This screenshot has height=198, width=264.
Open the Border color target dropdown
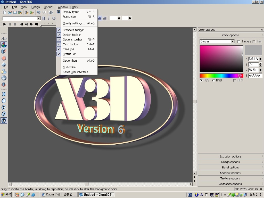232,42
